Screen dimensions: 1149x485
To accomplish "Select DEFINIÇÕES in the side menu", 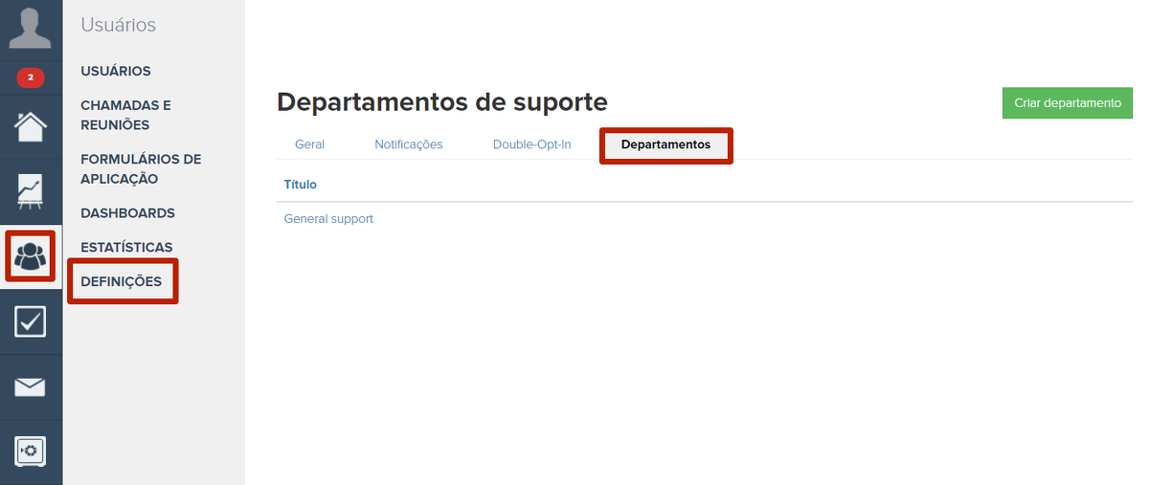I will tap(121, 282).
